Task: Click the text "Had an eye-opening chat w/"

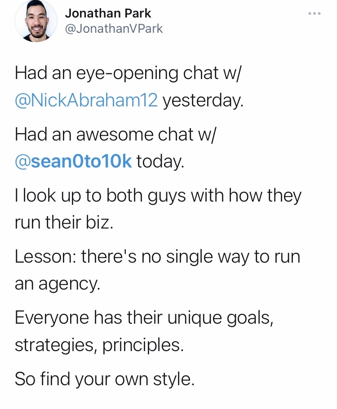Action: coord(128,74)
